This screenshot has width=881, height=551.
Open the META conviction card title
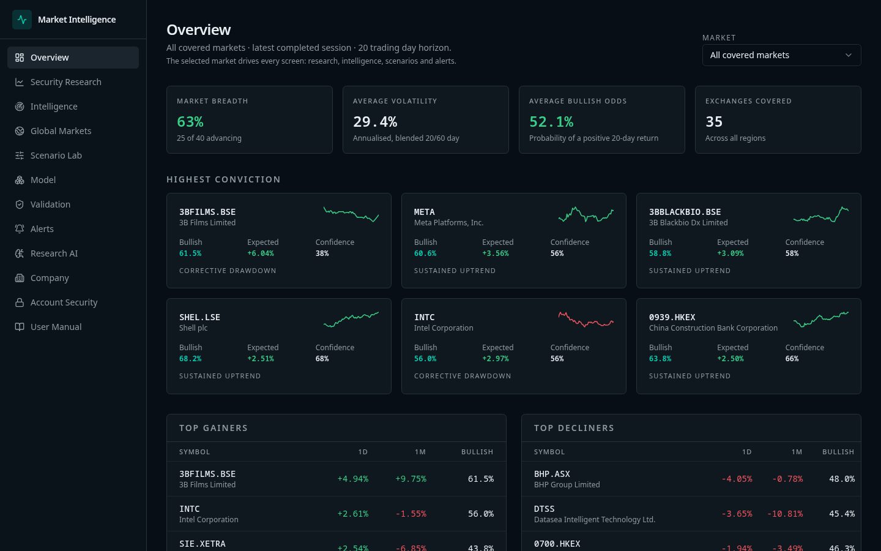425,212
